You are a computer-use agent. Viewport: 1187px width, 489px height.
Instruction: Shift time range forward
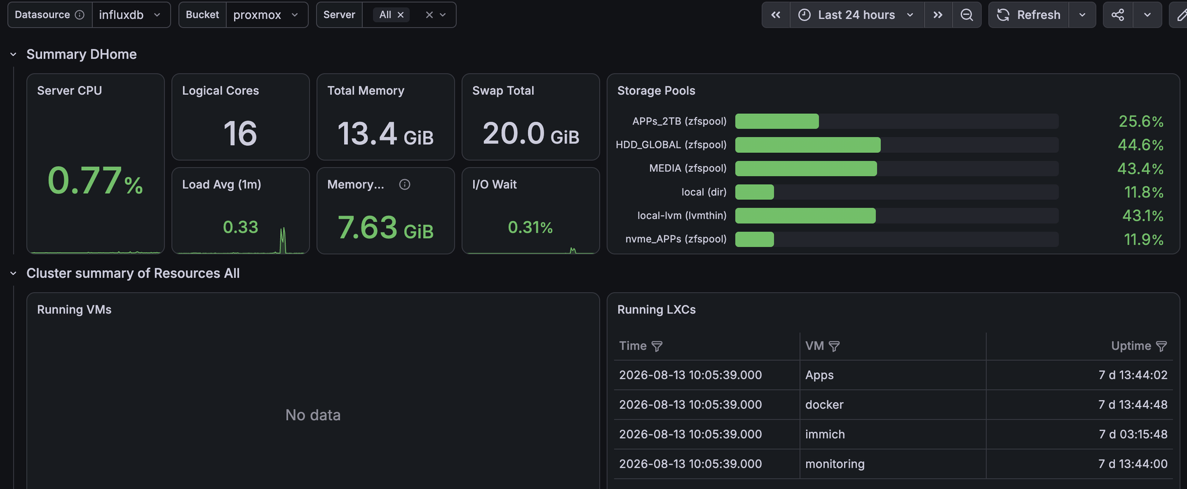(938, 15)
